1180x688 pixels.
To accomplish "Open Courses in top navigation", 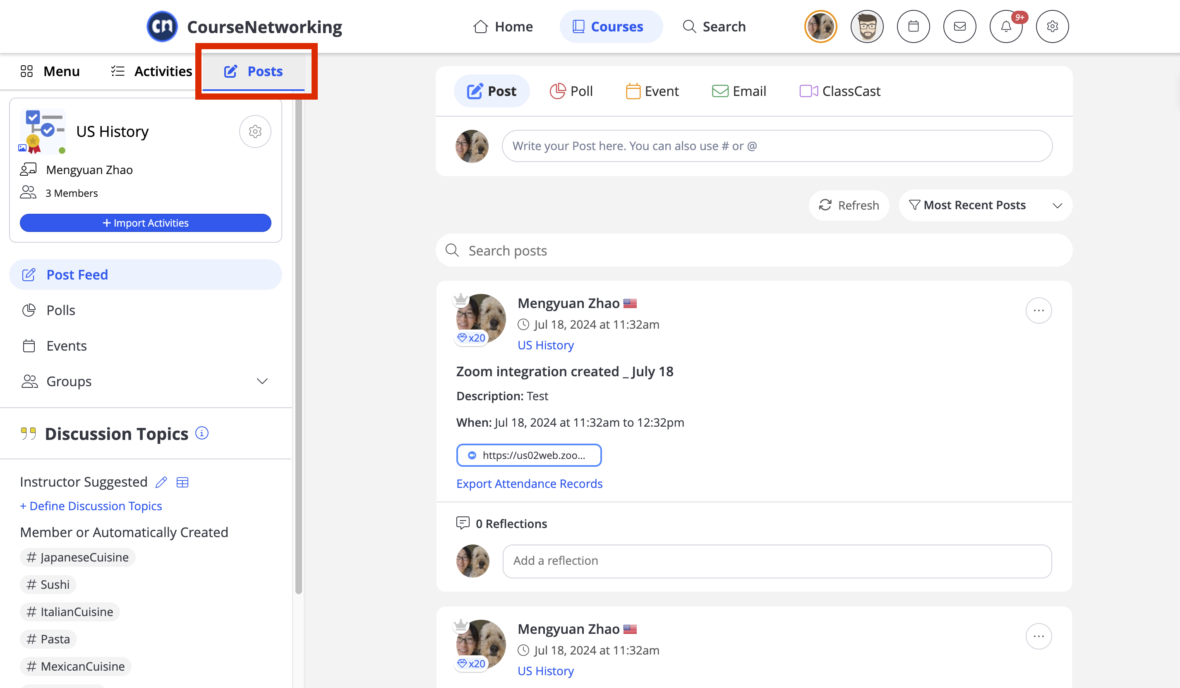I will (x=611, y=27).
